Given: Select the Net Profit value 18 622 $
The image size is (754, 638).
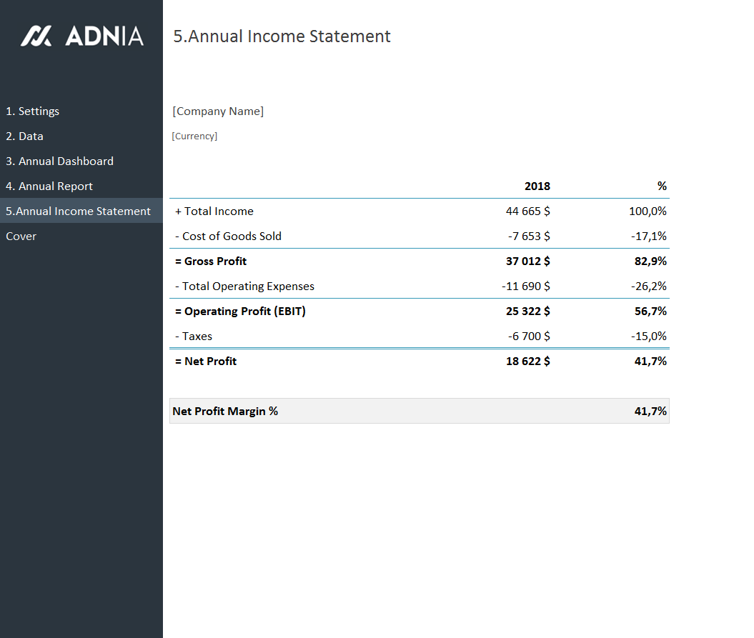Looking at the screenshot, I should [527, 362].
